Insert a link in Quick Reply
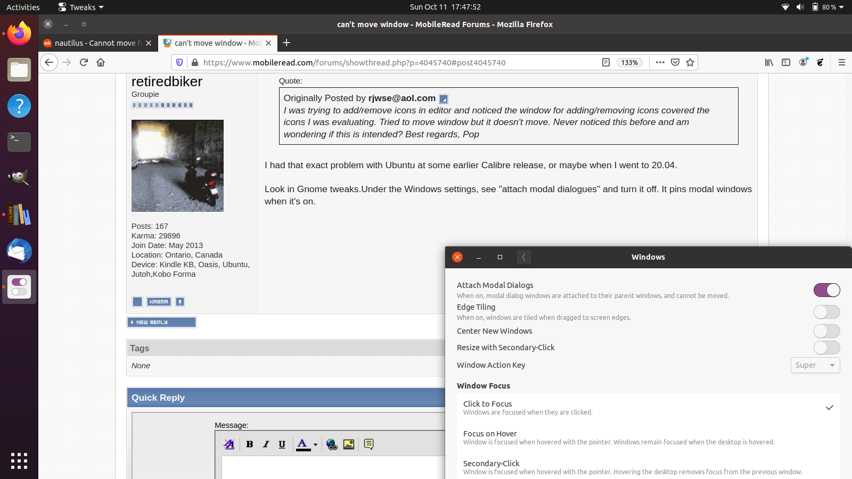 [x=332, y=444]
